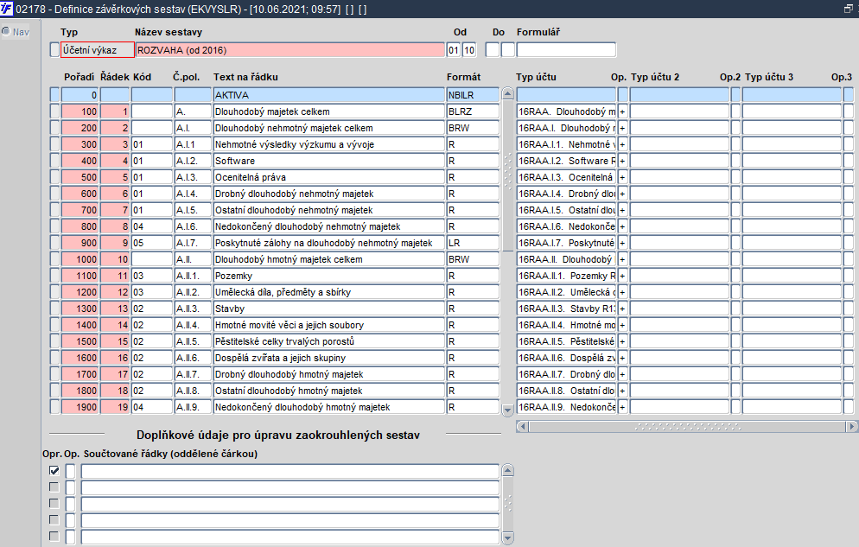Click the Typ účtu 3 field in Software row
The width and height of the screenshot is (859, 547).
pyautogui.click(x=792, y=161)
